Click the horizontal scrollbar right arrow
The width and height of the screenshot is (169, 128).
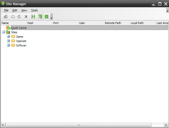tap(166, 125)
